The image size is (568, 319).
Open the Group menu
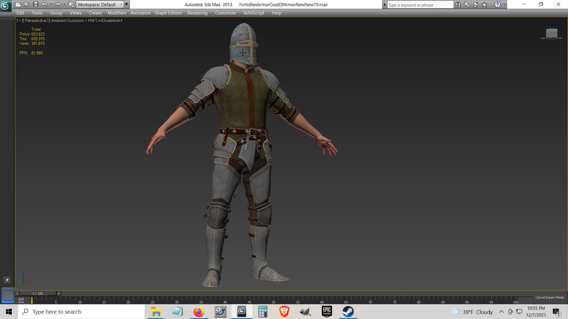pos(56,13)
